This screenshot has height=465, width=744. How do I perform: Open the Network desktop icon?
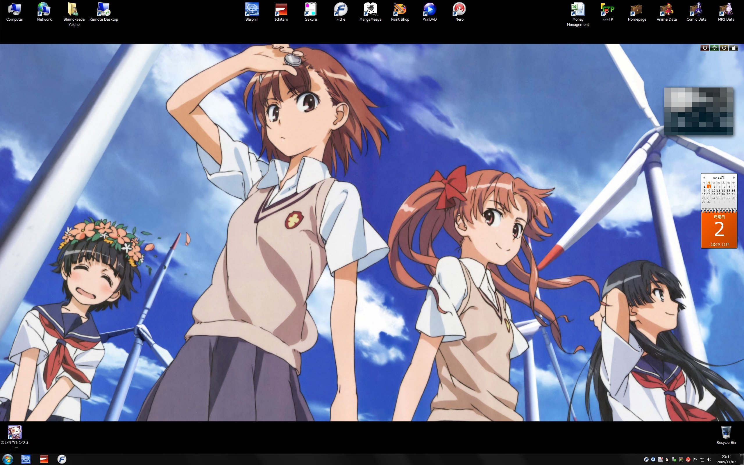click(x=44, y=12)
